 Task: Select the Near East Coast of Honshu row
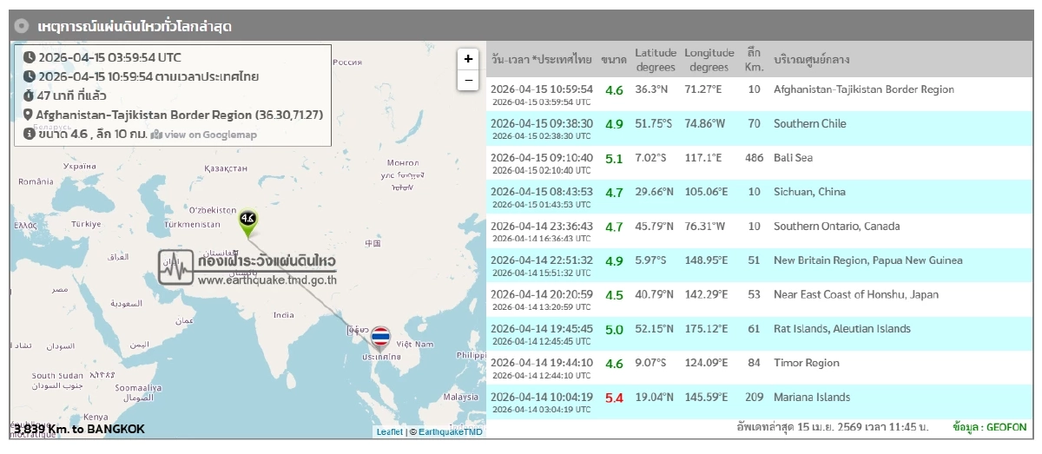tap(758, 299)
